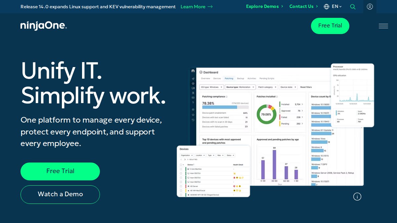
Task: Open the Device type: Workstation dropdown
Action: (x=240, y=87)
